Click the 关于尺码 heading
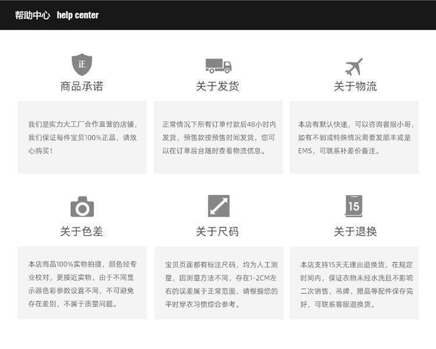 coord(217,231)
